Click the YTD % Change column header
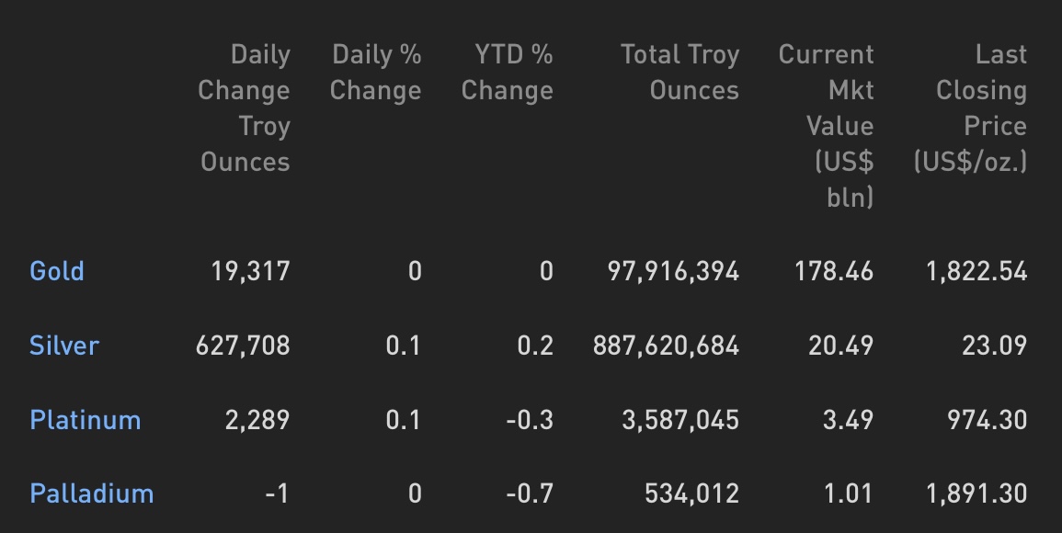Viewport: 1062px width, 533px height. [x=508, y=73]
